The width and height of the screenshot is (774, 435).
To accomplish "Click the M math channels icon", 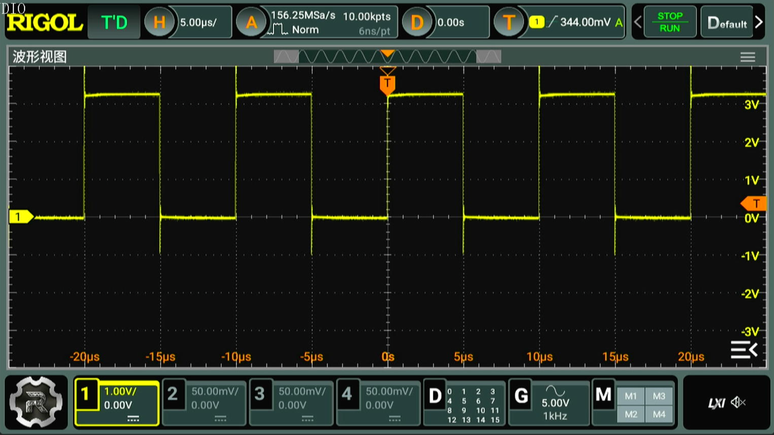I will [x=603, y=395].
